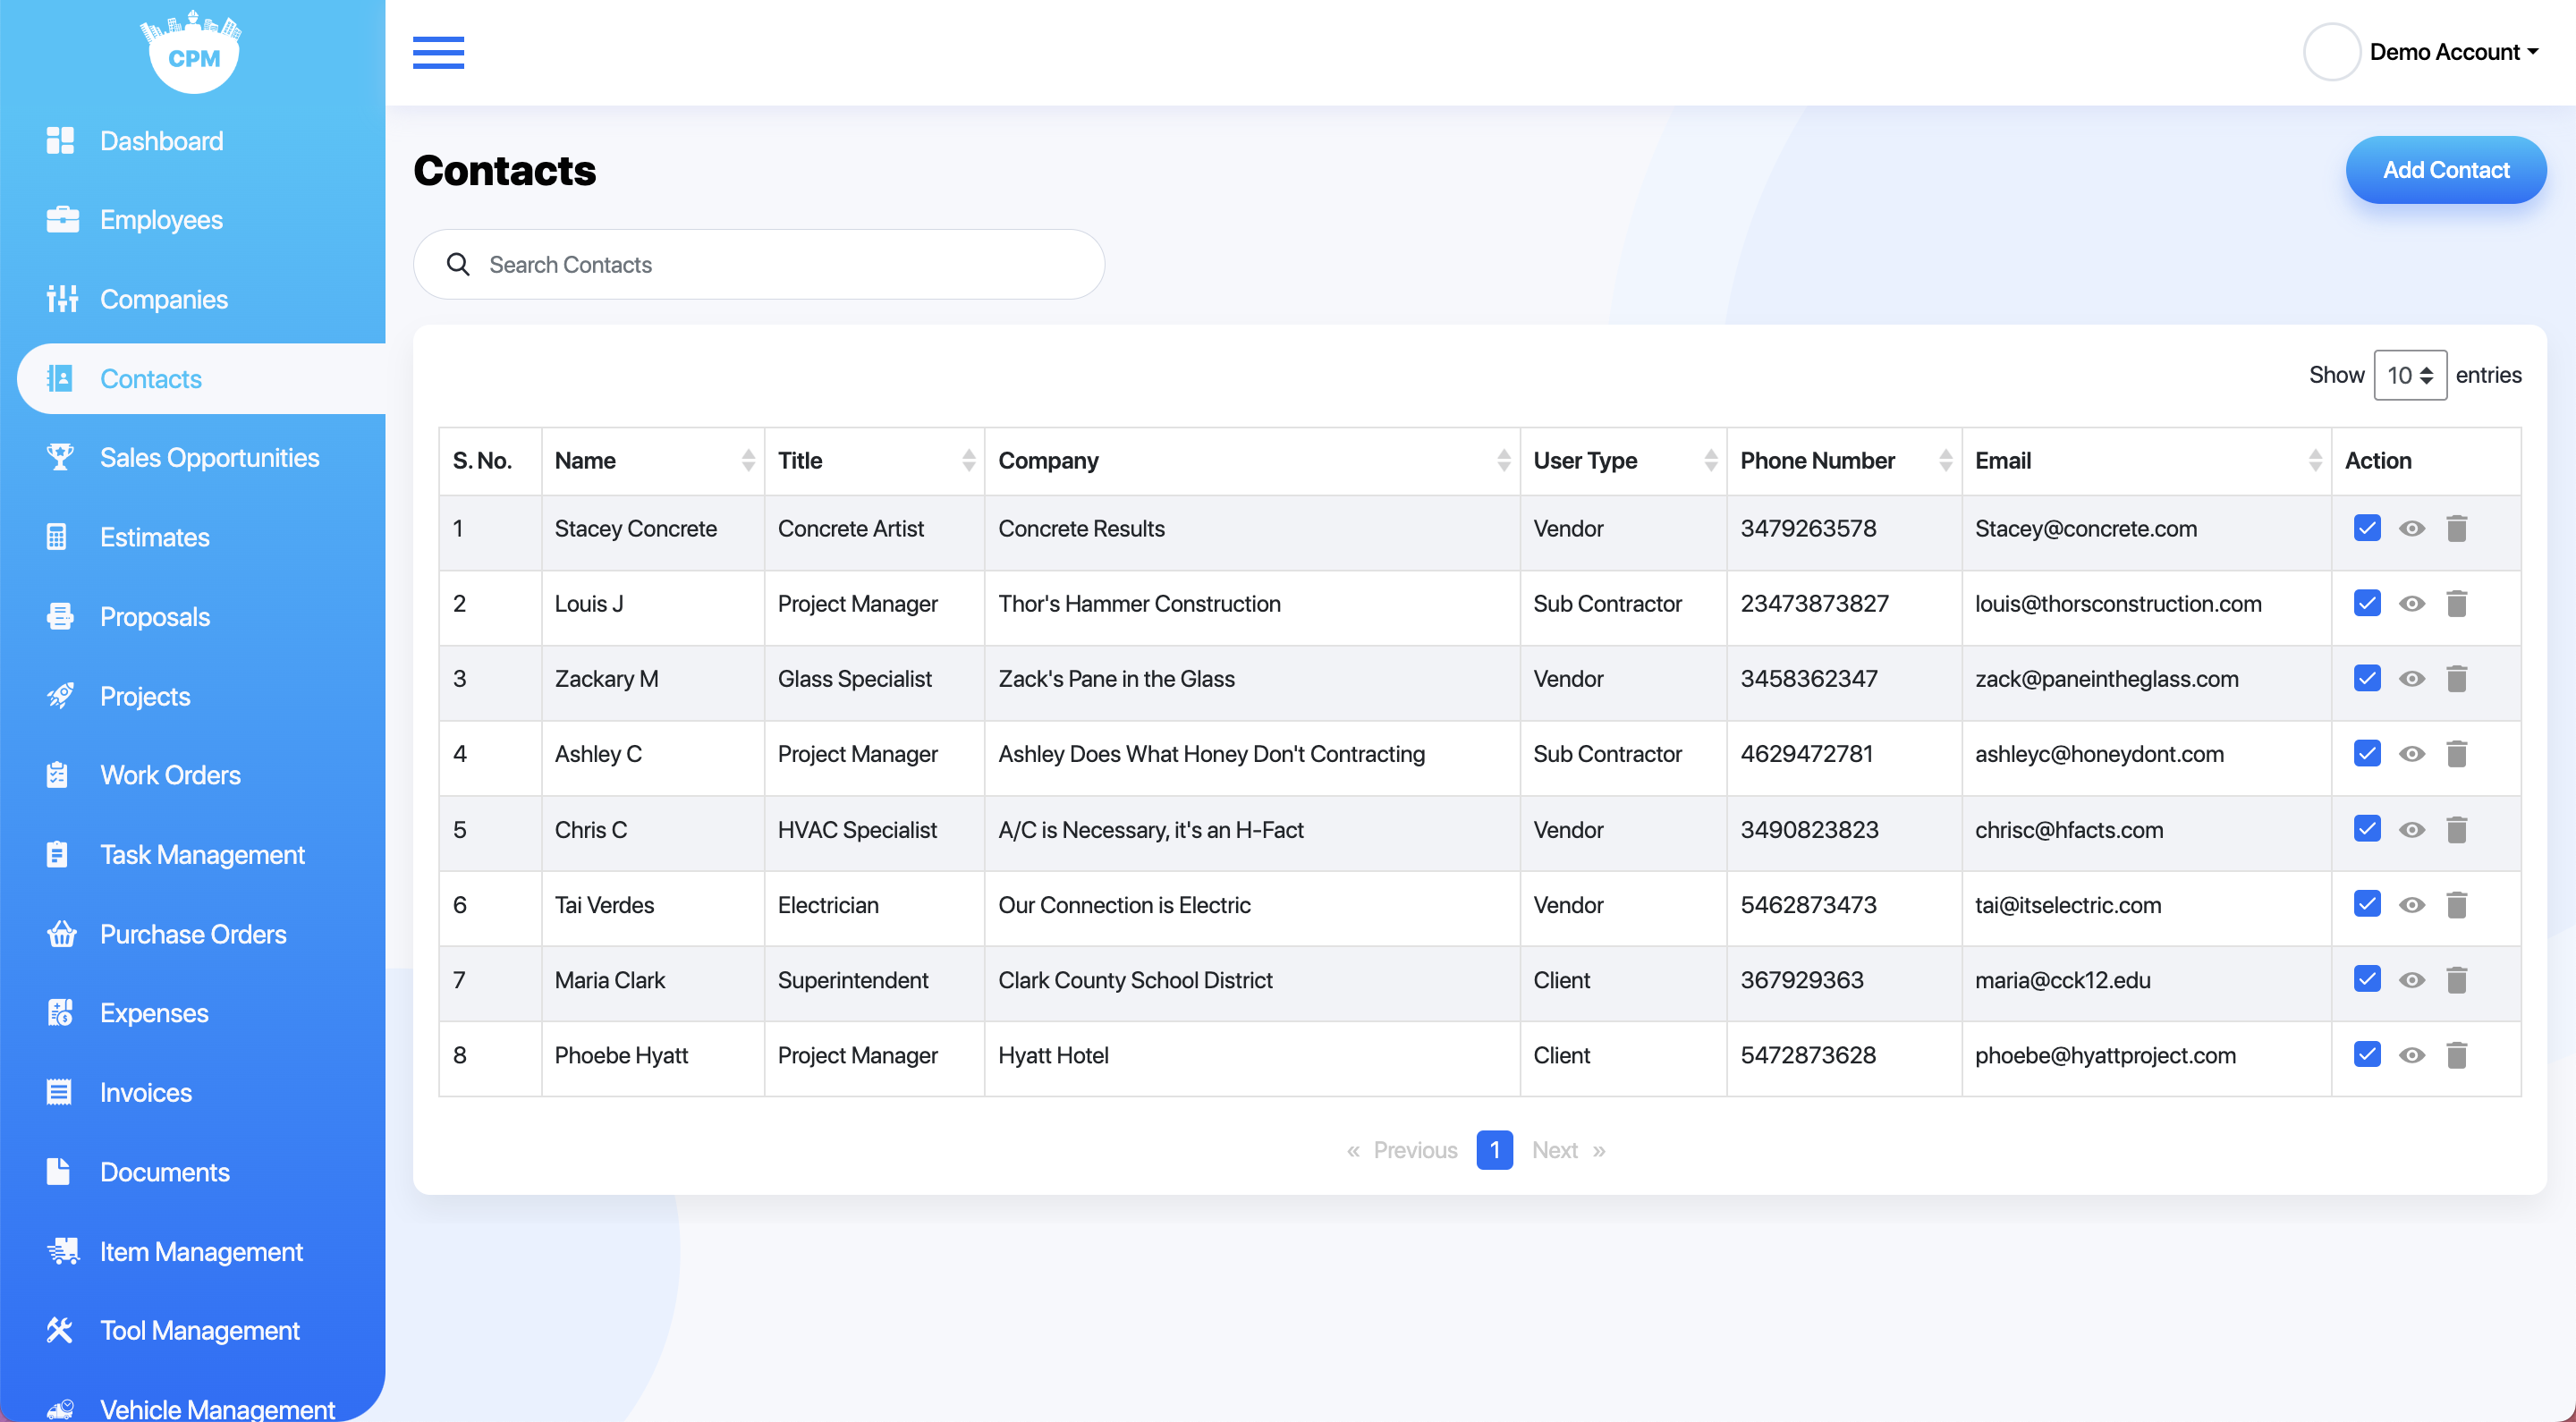View Maria Clark using eye icon

click(x=2411, y=980)
